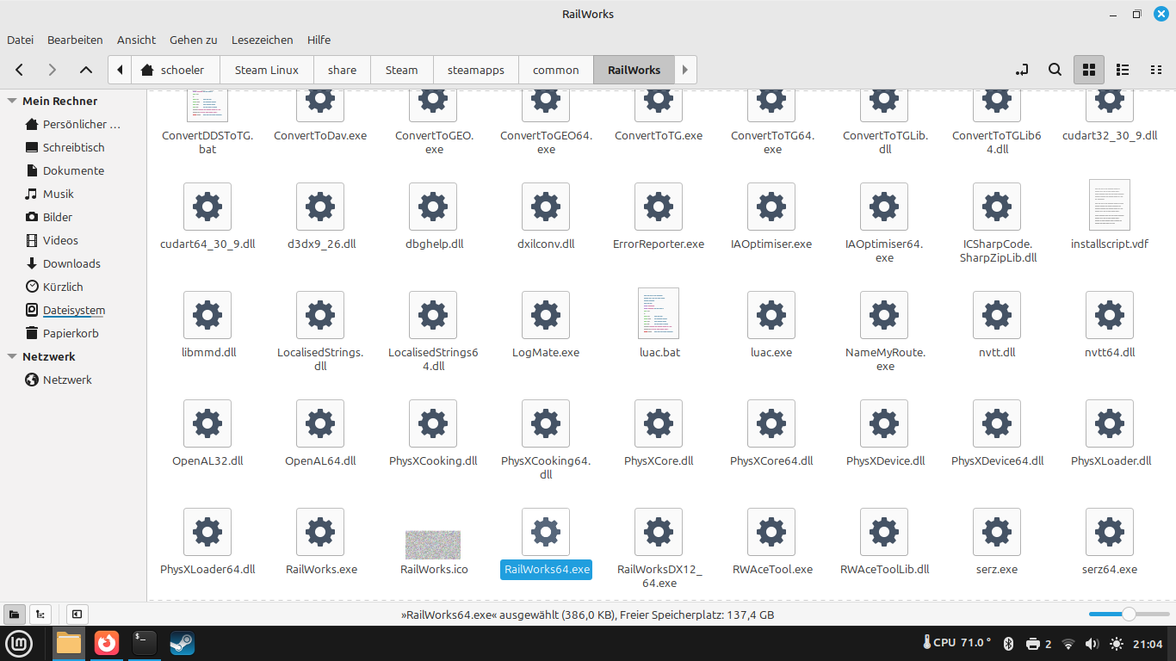Open the terminal from the taskbar

145,643
